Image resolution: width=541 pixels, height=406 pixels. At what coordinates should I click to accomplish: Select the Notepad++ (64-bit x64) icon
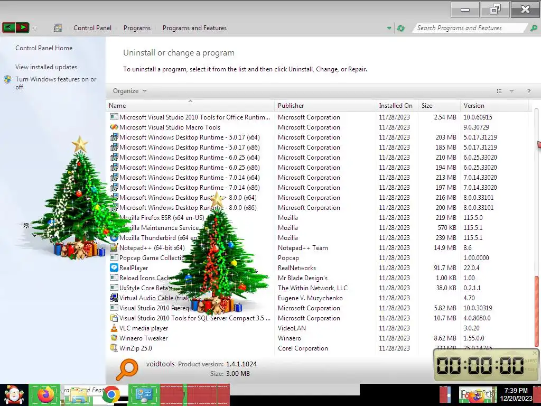tap(114, 247)
